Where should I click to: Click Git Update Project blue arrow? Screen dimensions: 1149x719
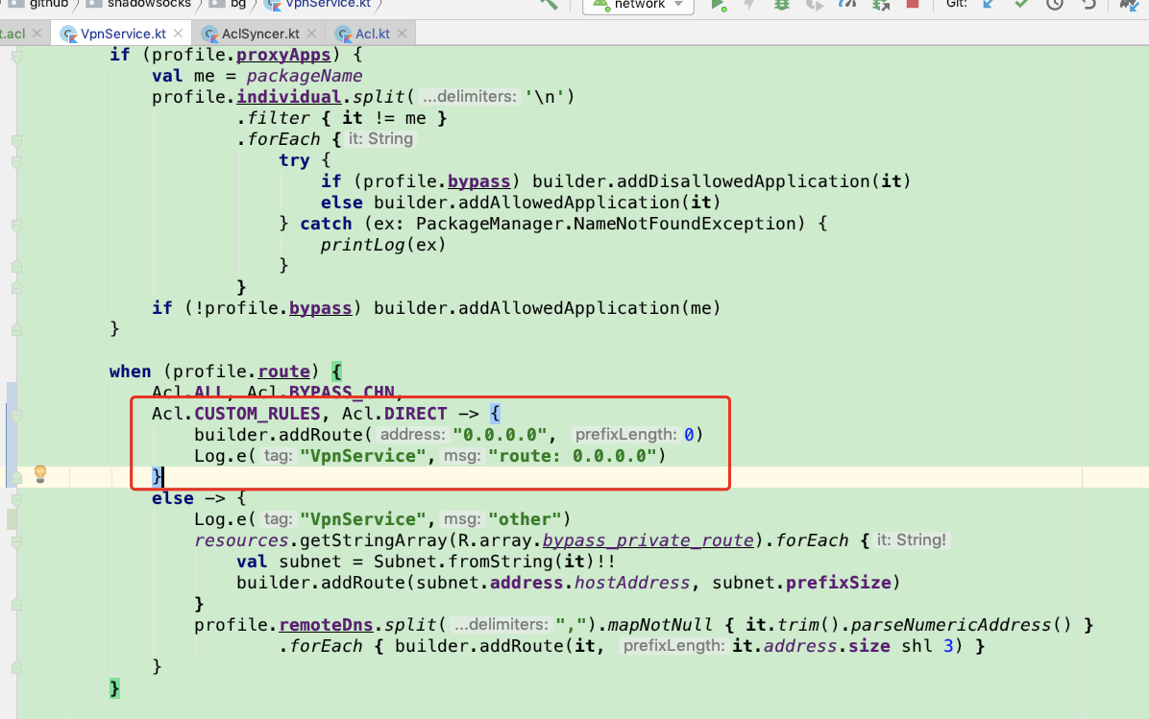989,4
